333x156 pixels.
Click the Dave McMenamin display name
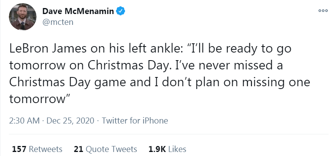point(78,11)
